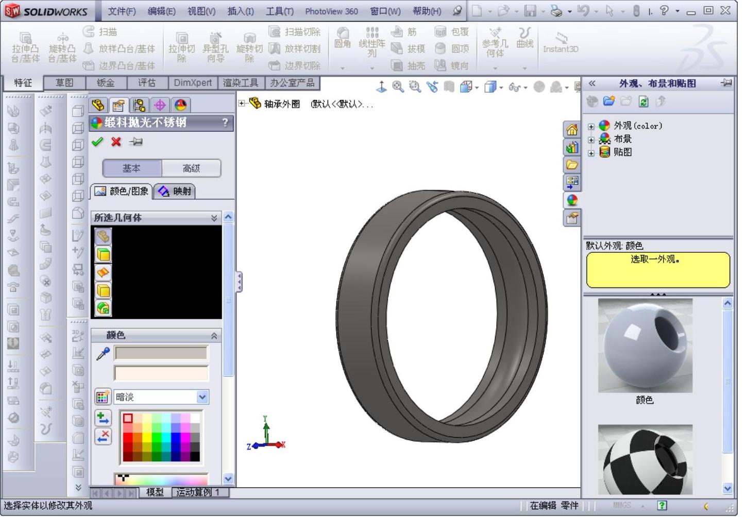746x517 pixels.
Task: Add current color to swatch
Action: 103,418
